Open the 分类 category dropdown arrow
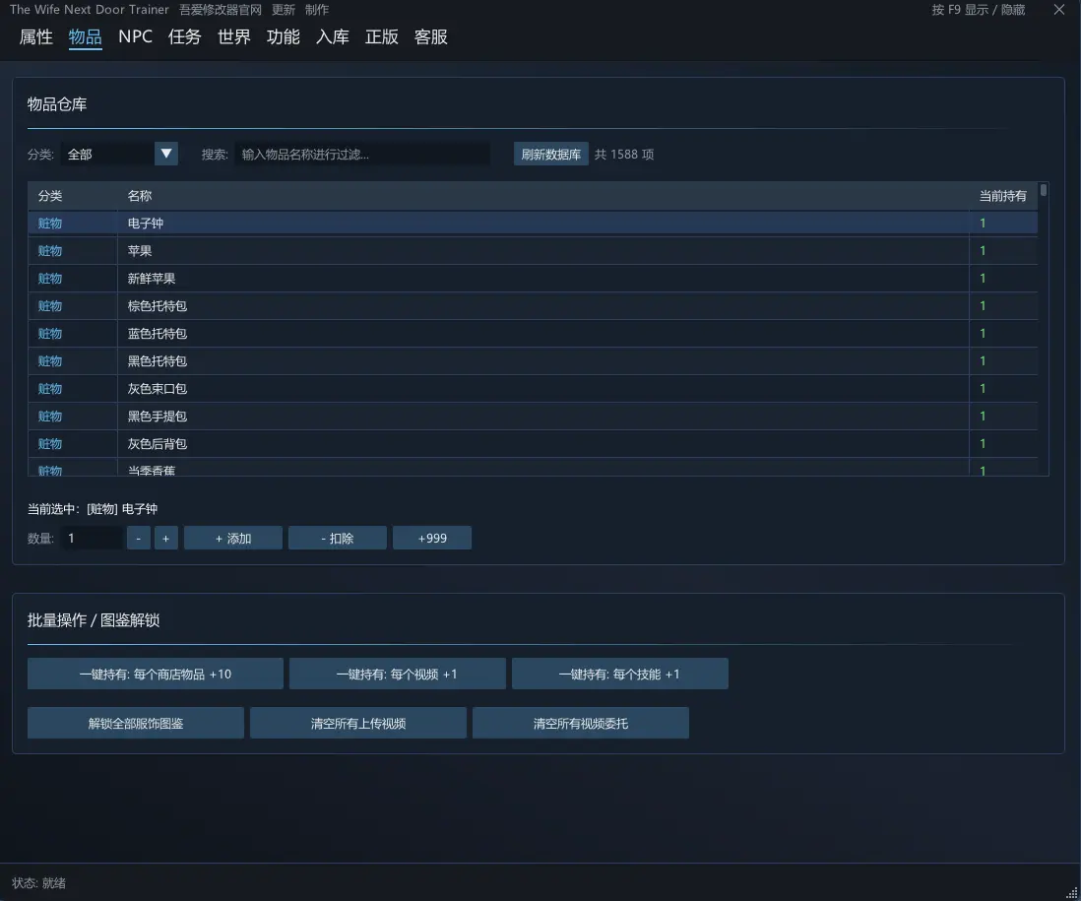Viewport: 1081px width, 901px height. click(x=166, y=154)
